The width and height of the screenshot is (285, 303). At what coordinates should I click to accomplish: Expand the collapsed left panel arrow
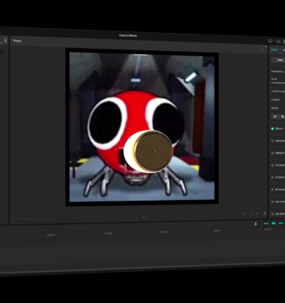5,40
